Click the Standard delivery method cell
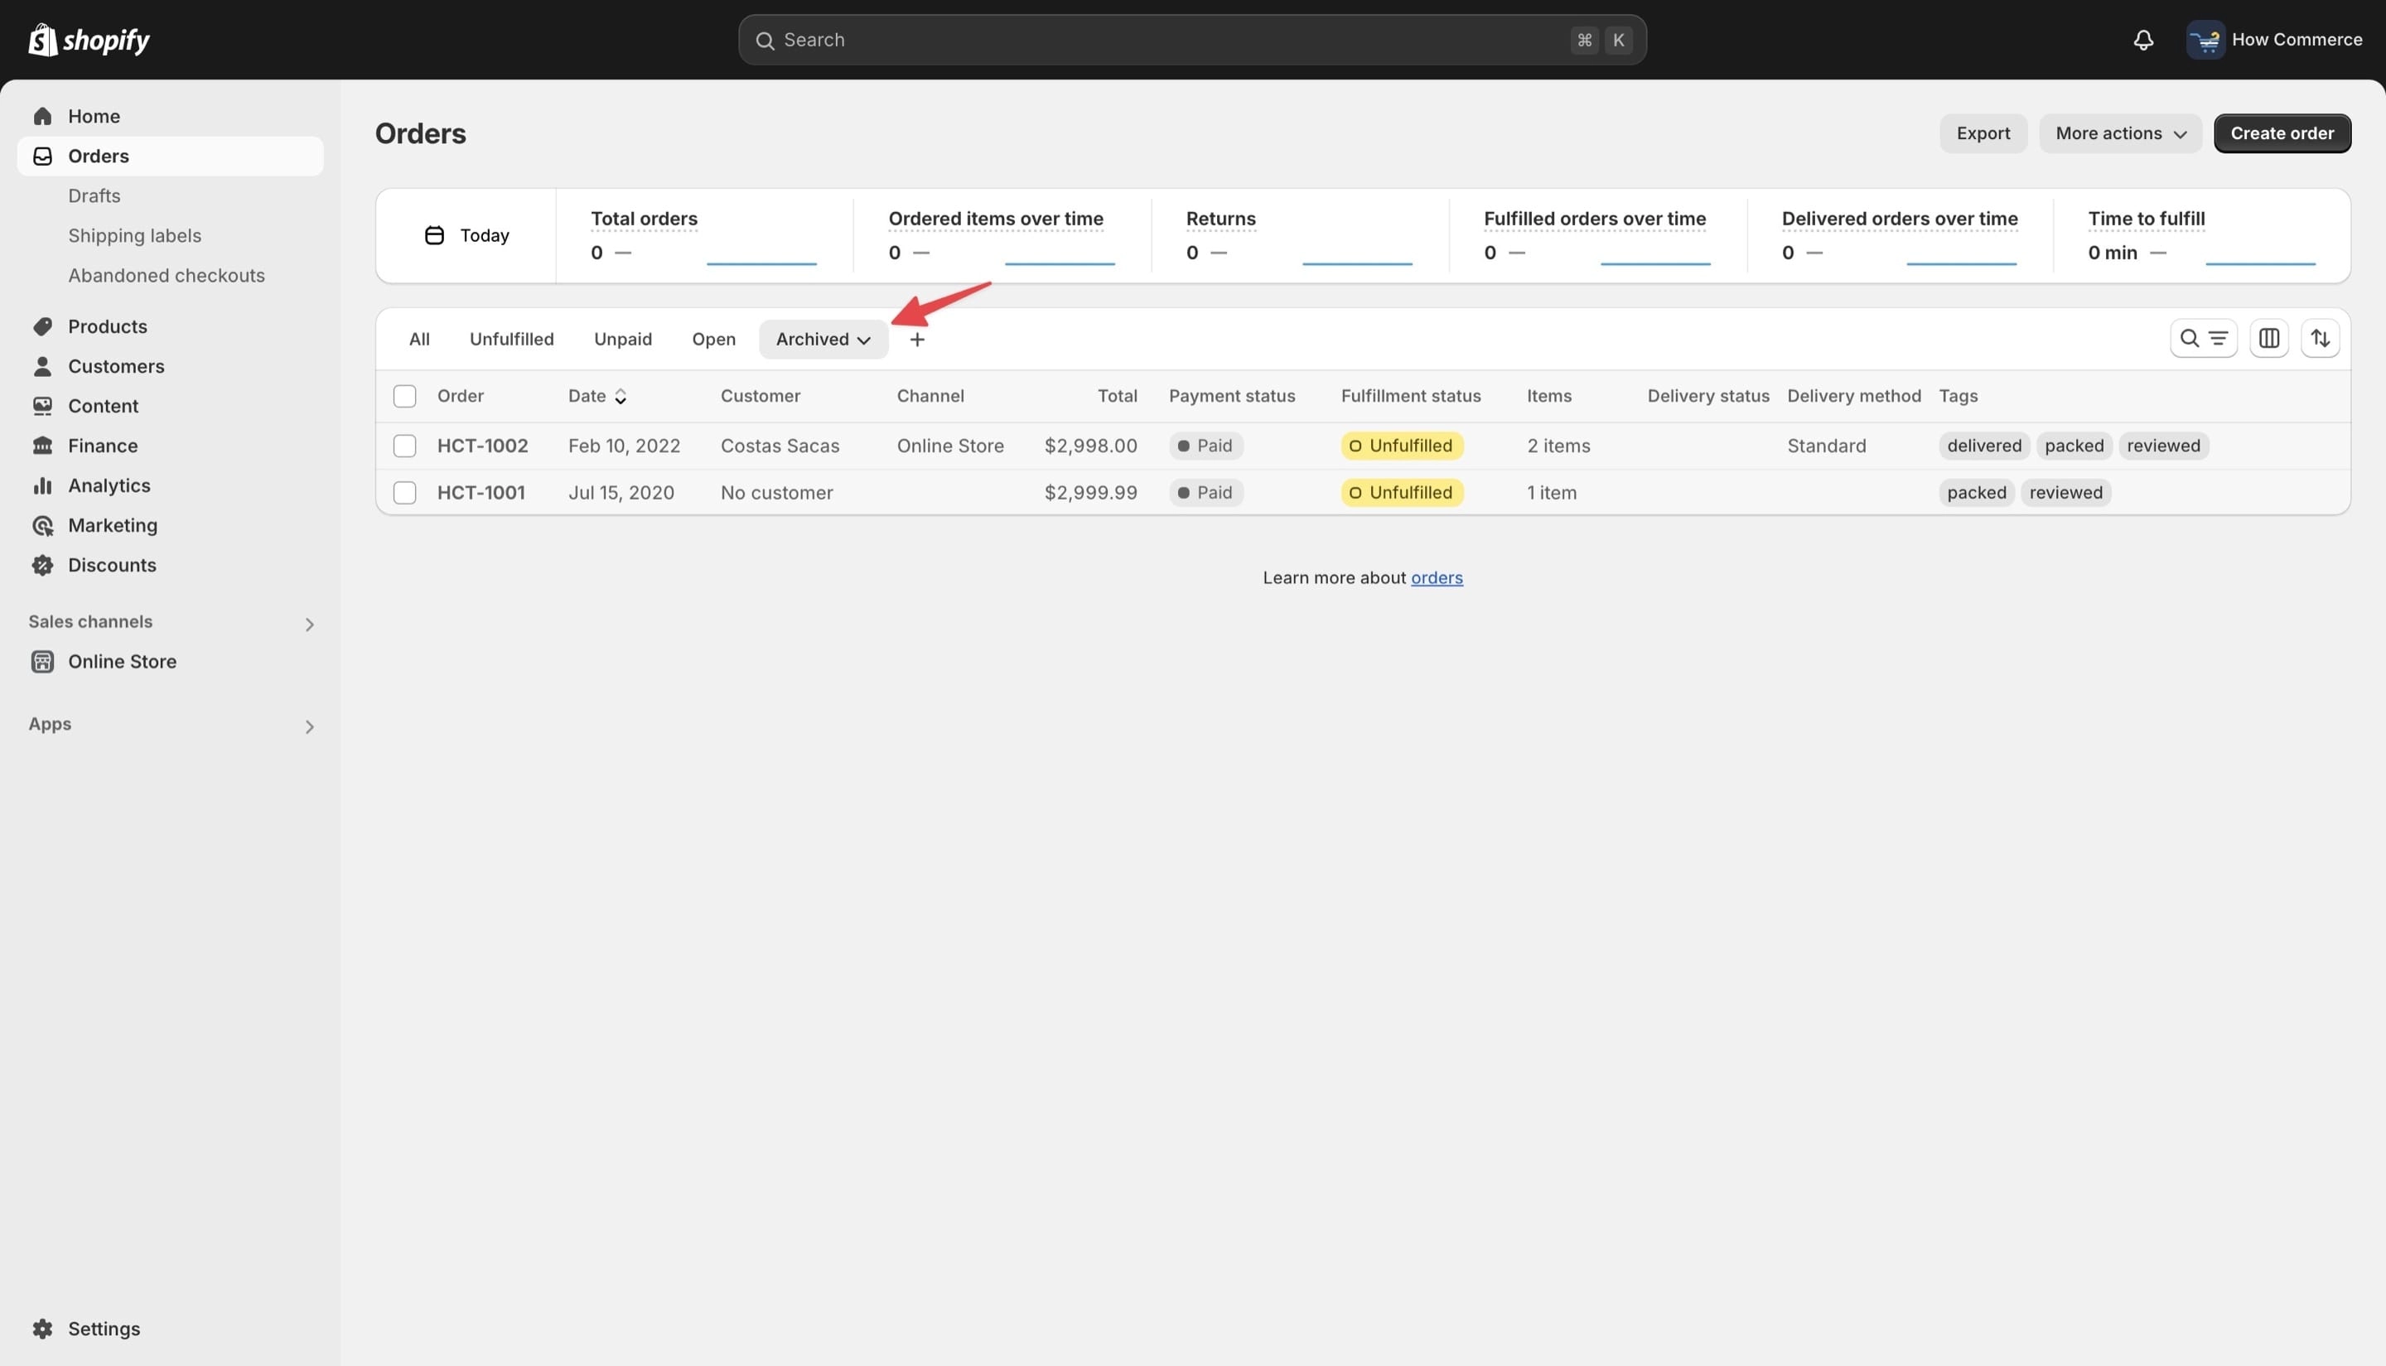This screenshot has height=1366, width=2386. pos(1826,446)
